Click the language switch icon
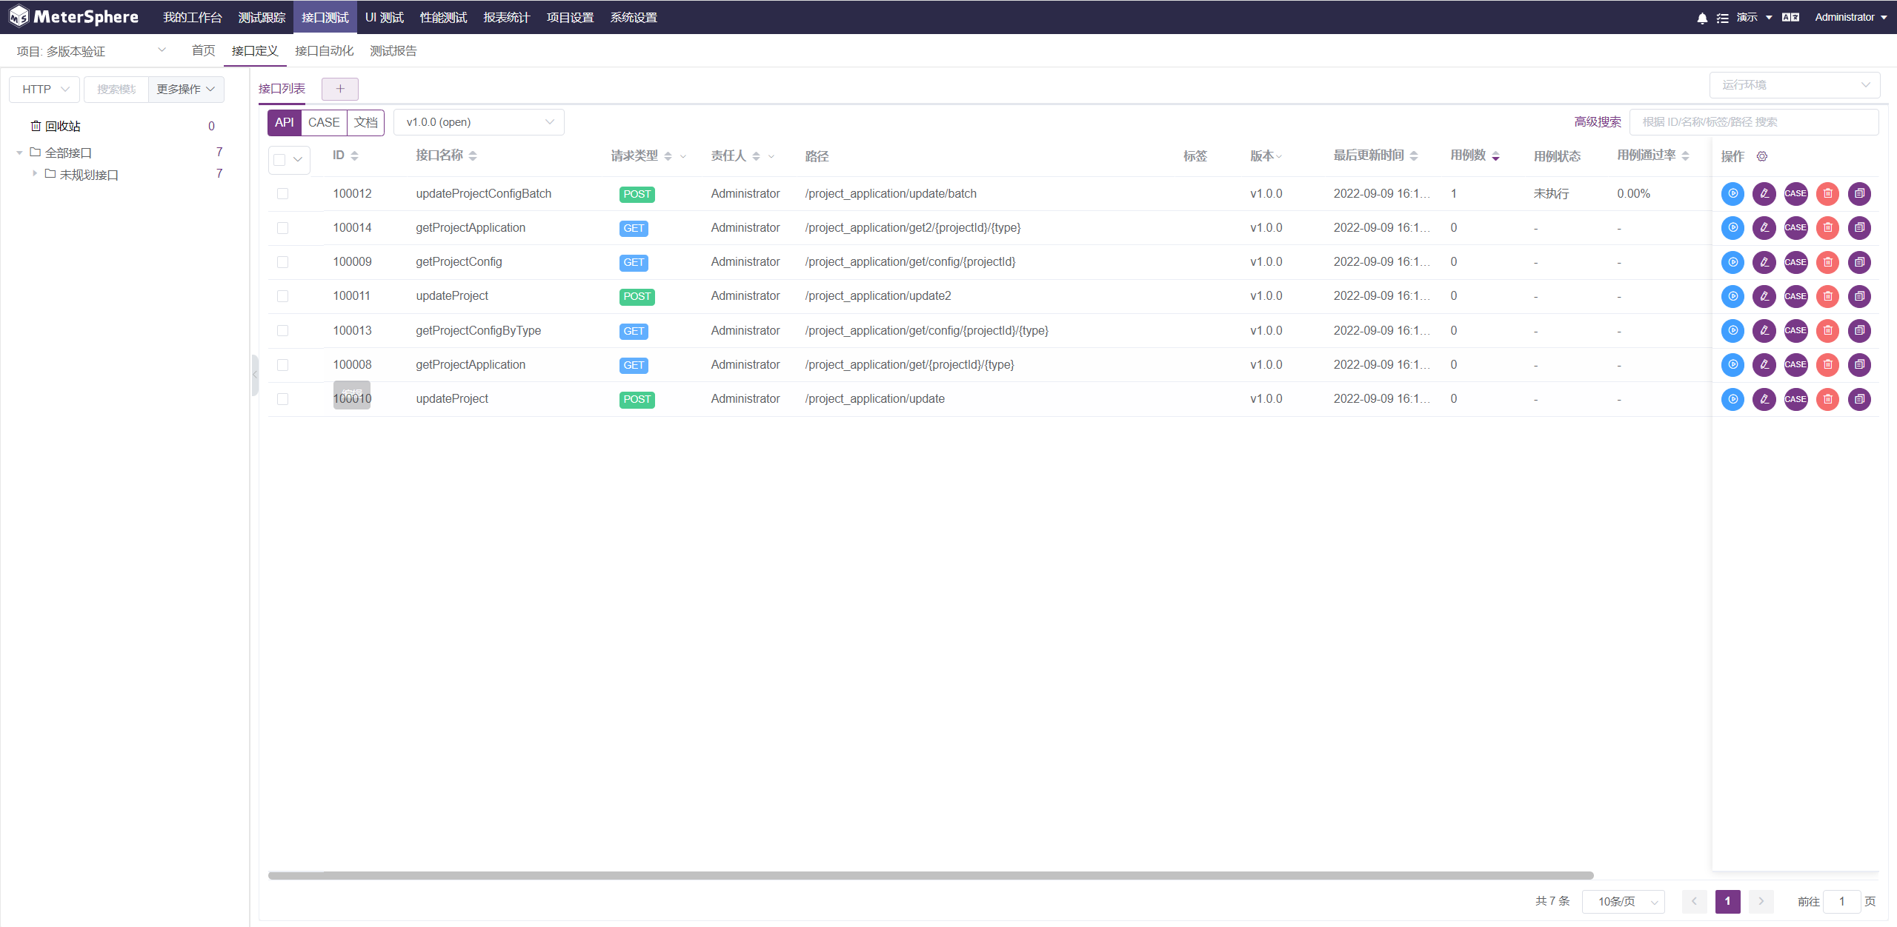Screen dimensions: 1897x927 pyautogui.click(x=1791, y=18)
